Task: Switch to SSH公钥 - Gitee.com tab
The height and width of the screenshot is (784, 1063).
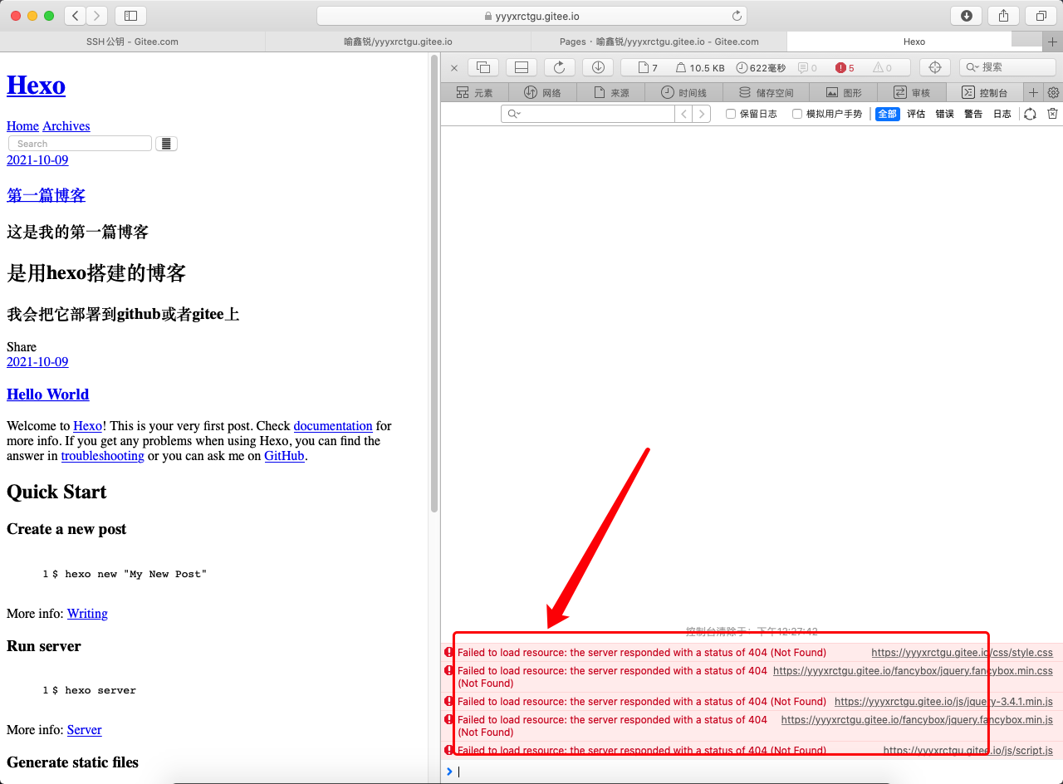Action: pyautogui.click(x=132, y=42)
